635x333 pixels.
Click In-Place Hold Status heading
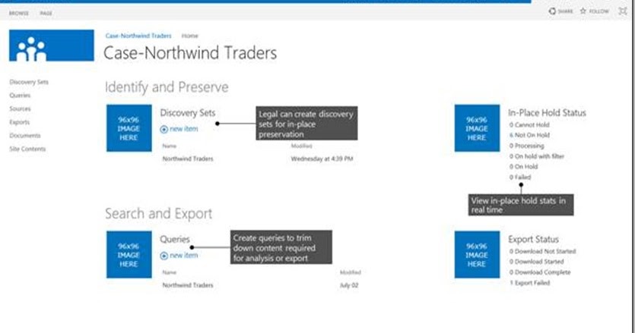[547, 113]
